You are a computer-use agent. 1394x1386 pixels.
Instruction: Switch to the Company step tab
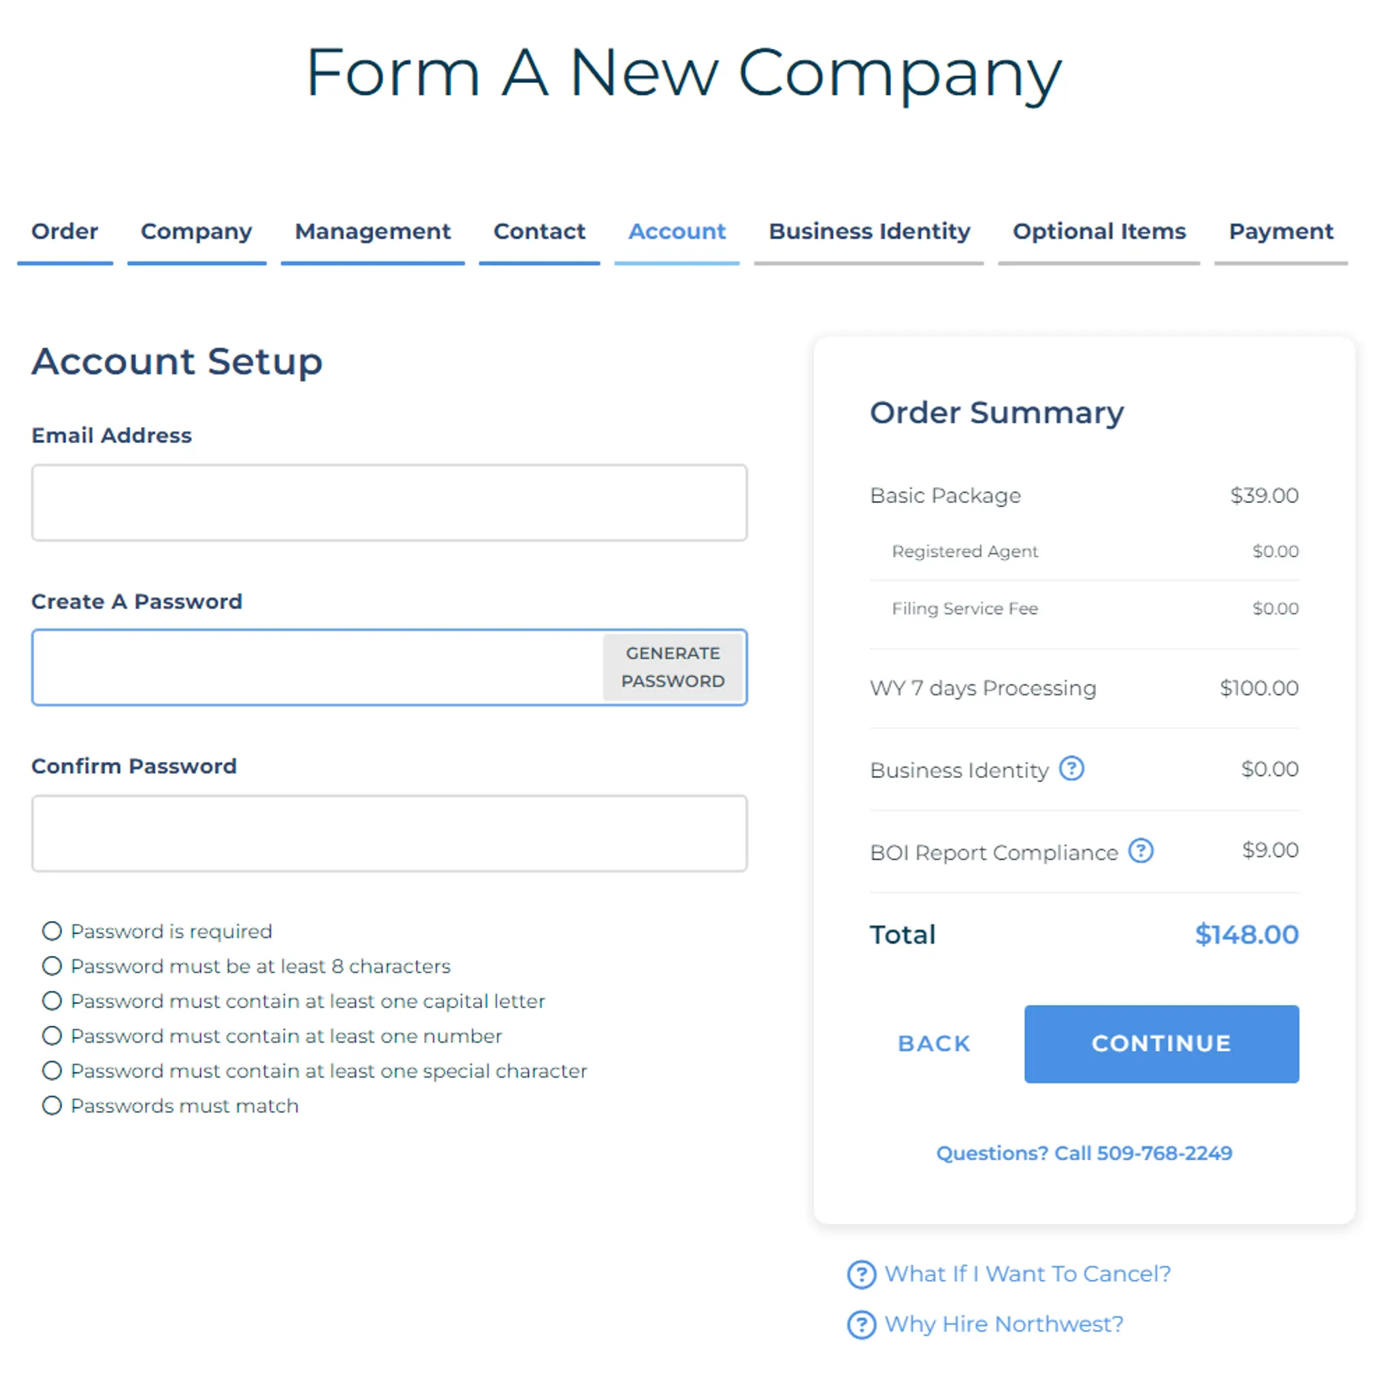pos(196,231)
